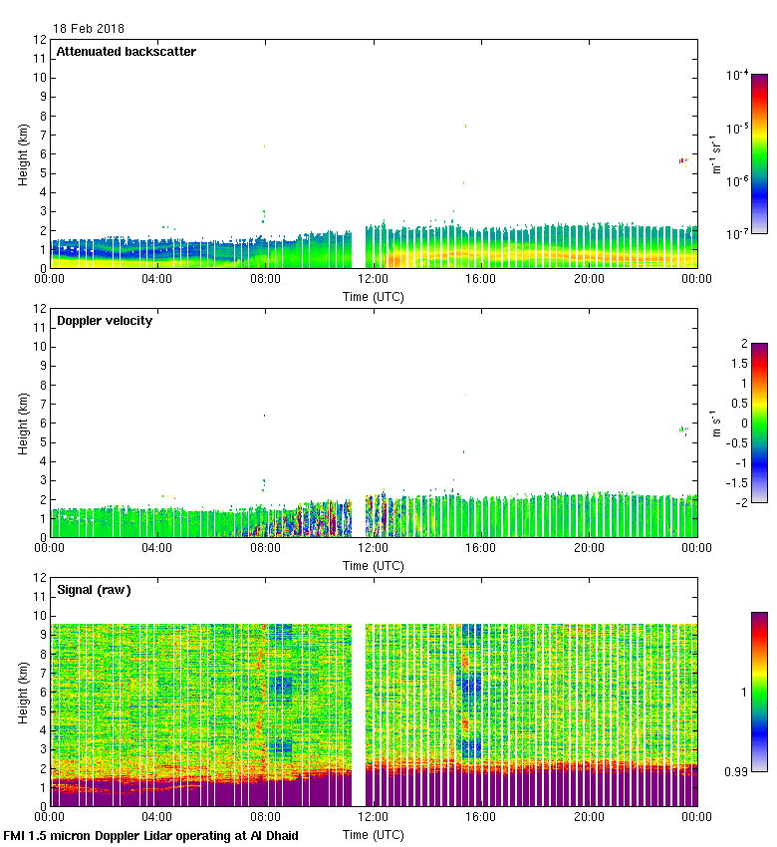Image resolution: width=777 pixels, height=847 pixels.
Task: Click Time (UTC) label under backscatter plot
Action: [x=374, y=296]
